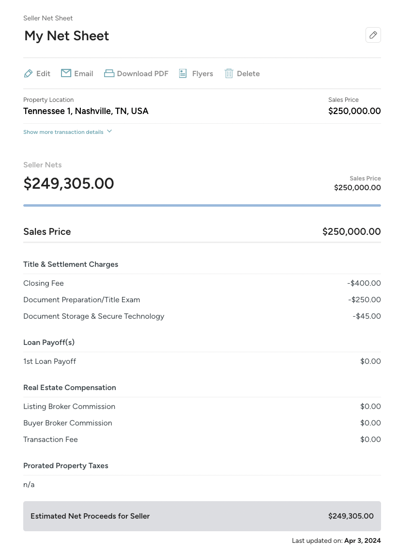
Task: Click the Seller Nets amount $249,305.00
Action: click(x=69, y=183)
